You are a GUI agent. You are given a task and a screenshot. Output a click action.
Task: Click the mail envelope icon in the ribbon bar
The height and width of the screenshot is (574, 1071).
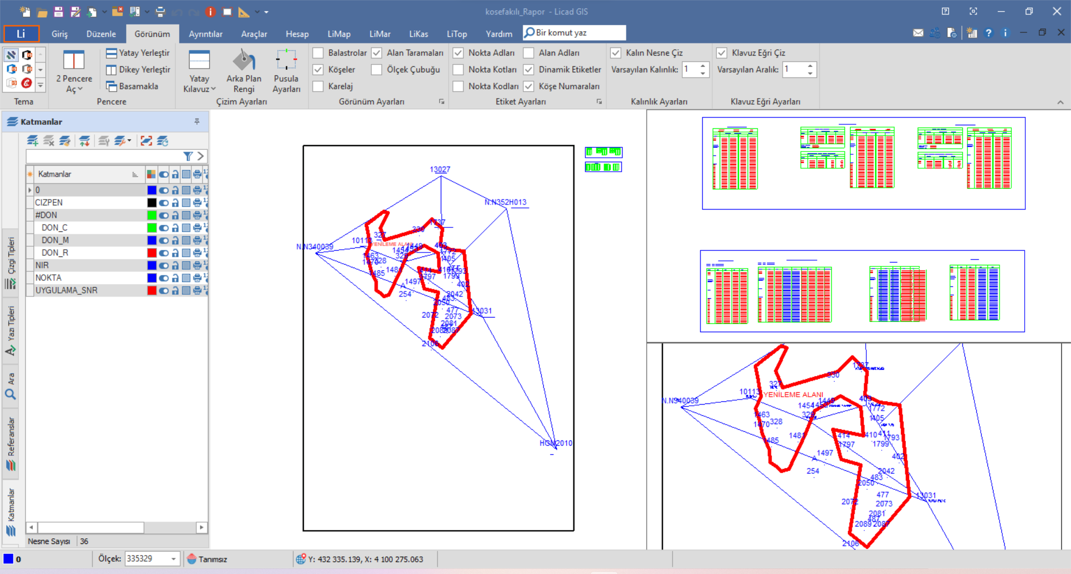tap(918, 33)
